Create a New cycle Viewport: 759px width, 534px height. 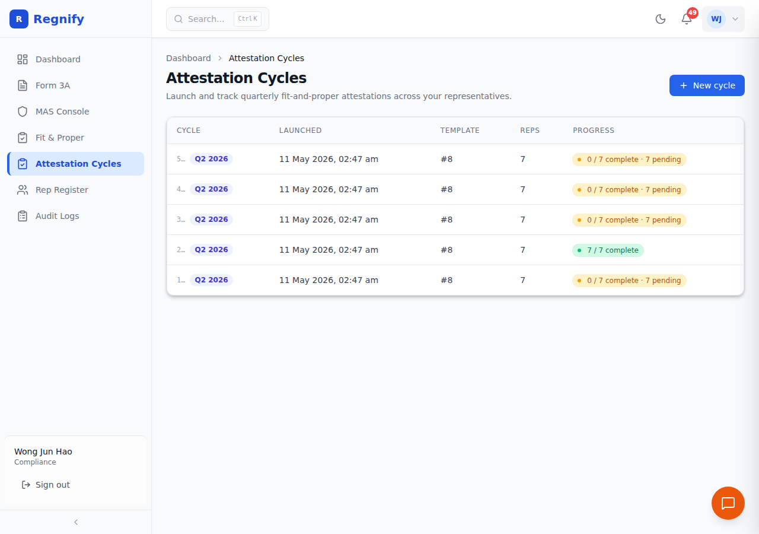pyautogui.click(x=707, y=85)
